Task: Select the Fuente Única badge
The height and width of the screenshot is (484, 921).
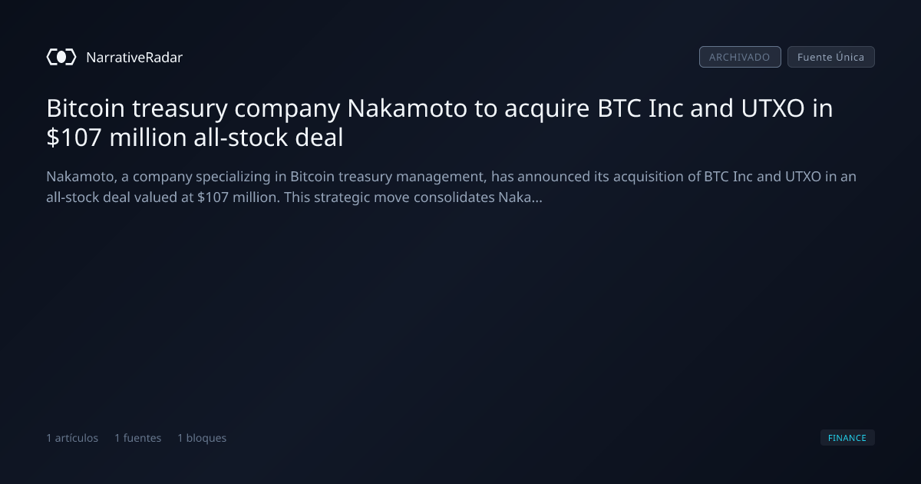Action: [831, 57]
